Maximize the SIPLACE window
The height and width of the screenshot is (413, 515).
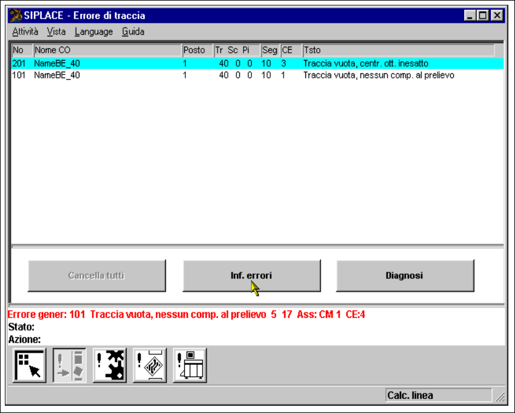pyautogui.click(x=482, y=15)
